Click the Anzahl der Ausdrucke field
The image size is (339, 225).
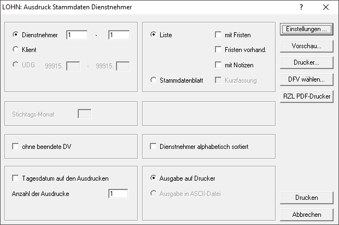118,193
